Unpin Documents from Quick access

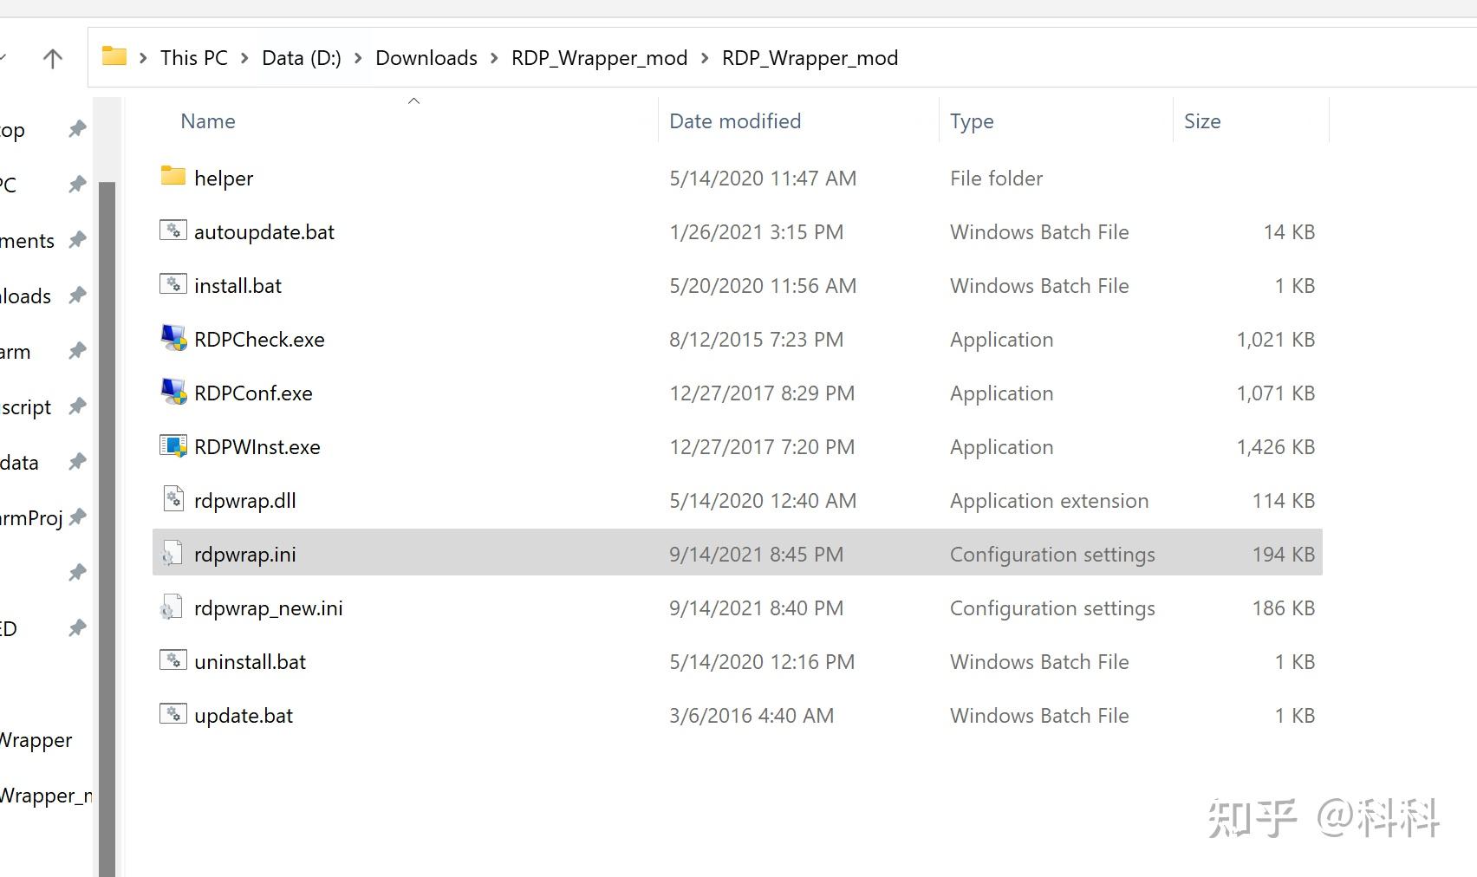click(x=76, y=240)
